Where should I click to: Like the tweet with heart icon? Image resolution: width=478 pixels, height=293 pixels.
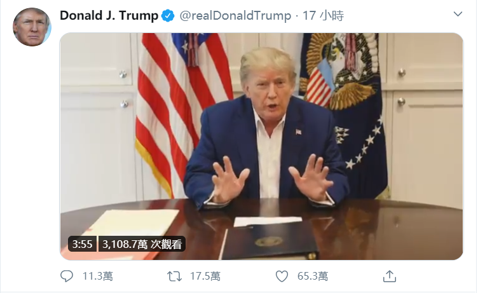pos(282,276)
